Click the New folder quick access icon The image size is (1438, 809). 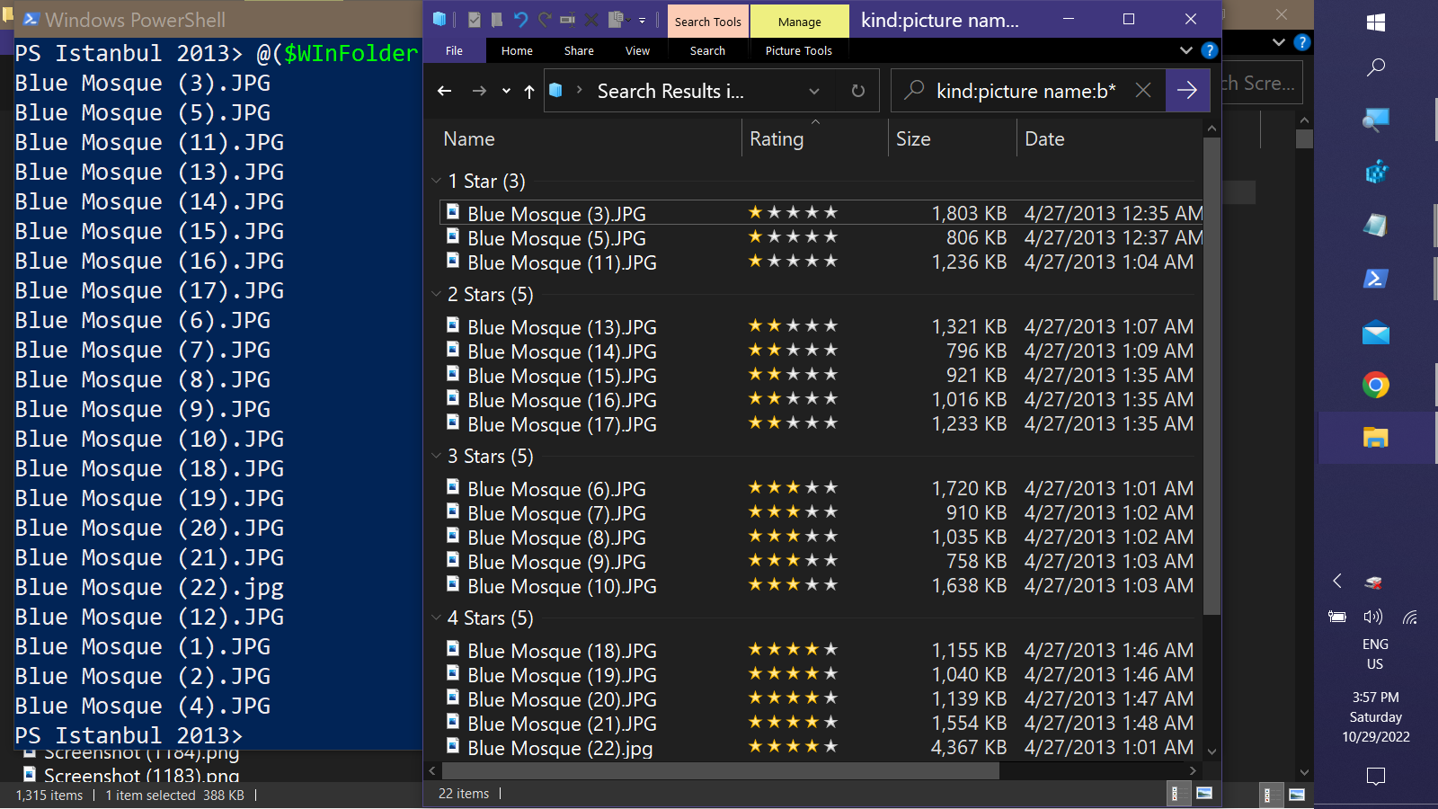497,20
